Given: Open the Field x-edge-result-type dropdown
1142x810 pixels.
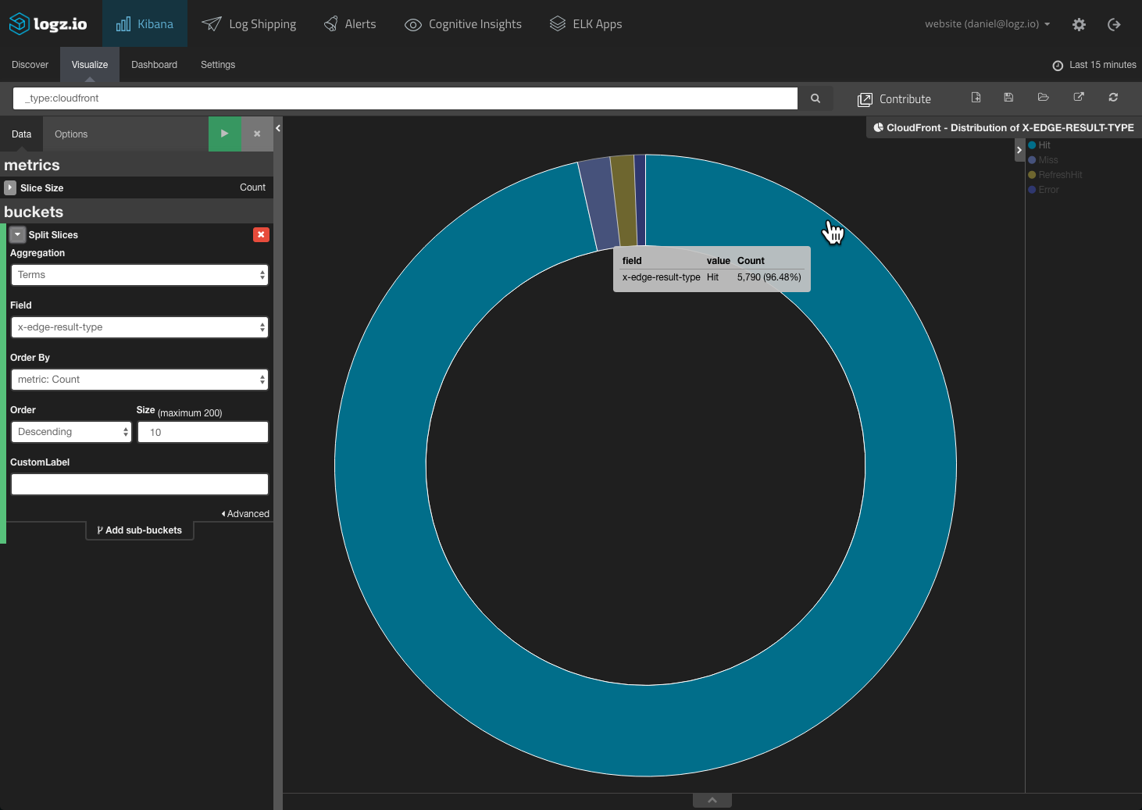Looking at the screenshot, I should click(x=140, y=327).
